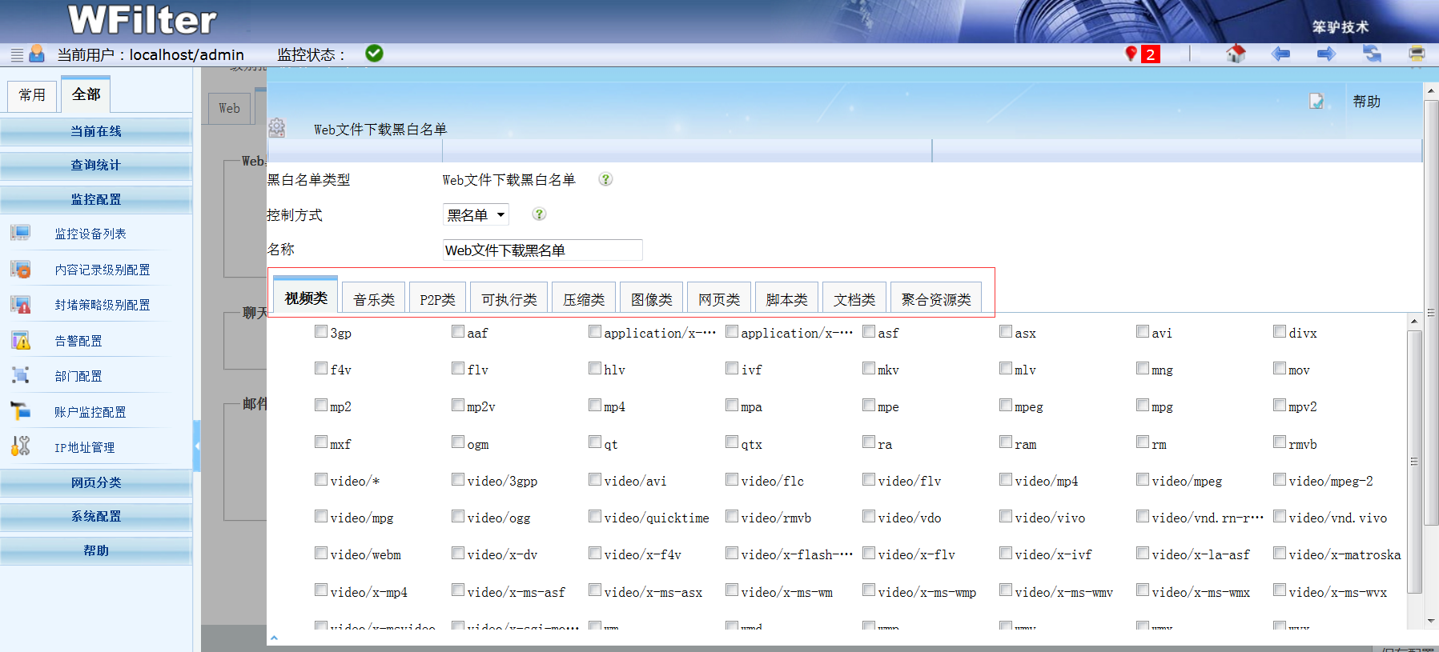Click the refresh icon in top toolbar
Screen dimensions: 1439x652
pos(1372,54)
